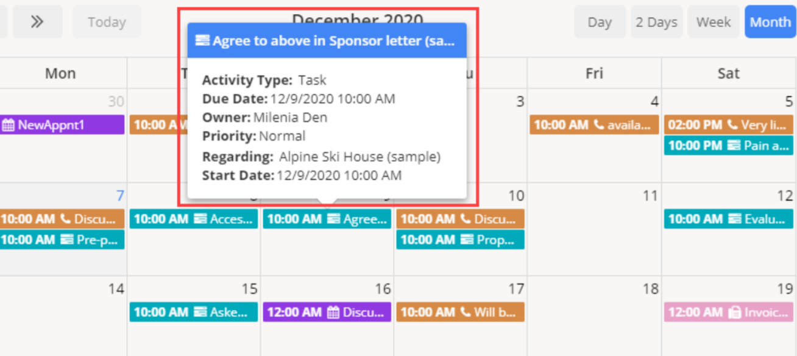Open the purple NewAppnt1 appointment
The width and height of the screenshot is (797, 356).
click(61, 125)
